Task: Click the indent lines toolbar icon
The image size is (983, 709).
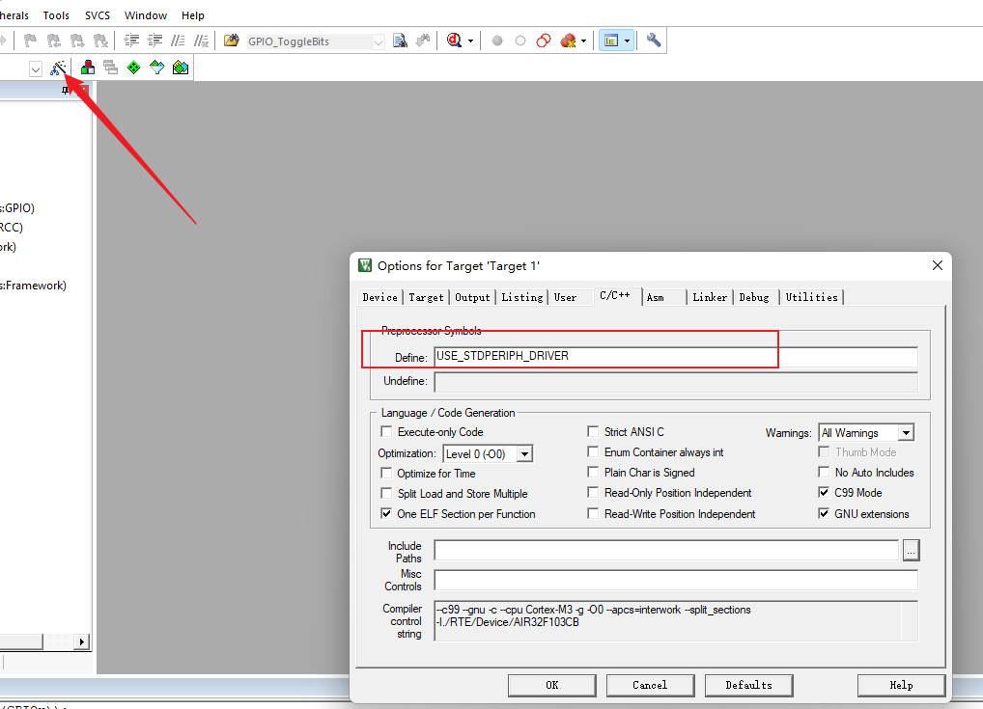Action: pos(131,41)
